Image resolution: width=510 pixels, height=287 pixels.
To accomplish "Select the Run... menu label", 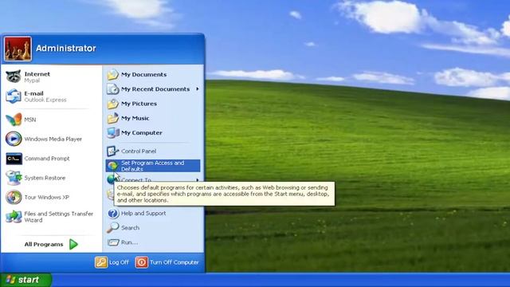I will coord(129,242).
